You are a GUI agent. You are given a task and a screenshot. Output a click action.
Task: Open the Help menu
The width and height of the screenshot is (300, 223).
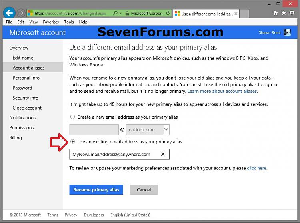[83, 22]
